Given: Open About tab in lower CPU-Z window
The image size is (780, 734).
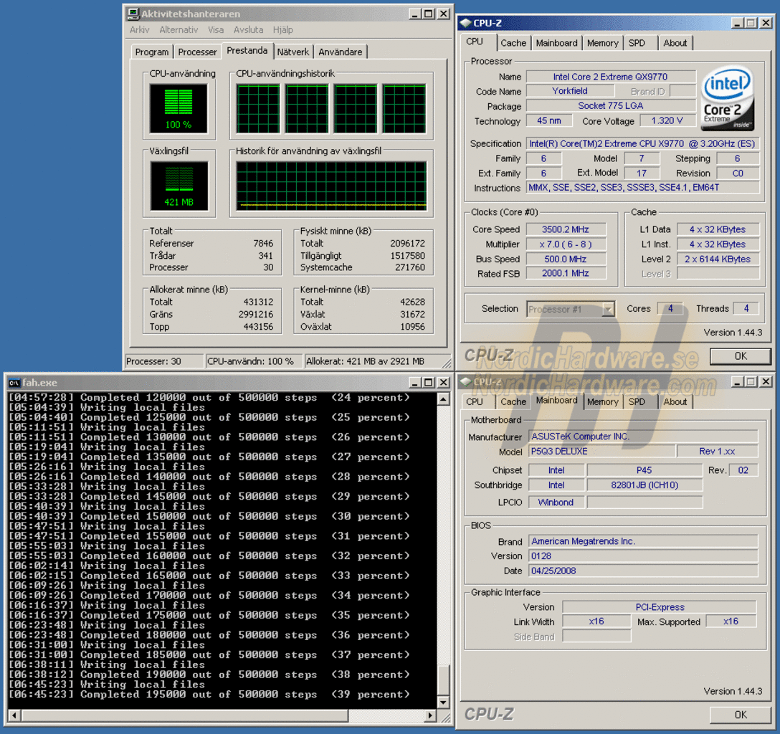Looking at the screenshot, I should pyautogui.click(x=675, y=401).
